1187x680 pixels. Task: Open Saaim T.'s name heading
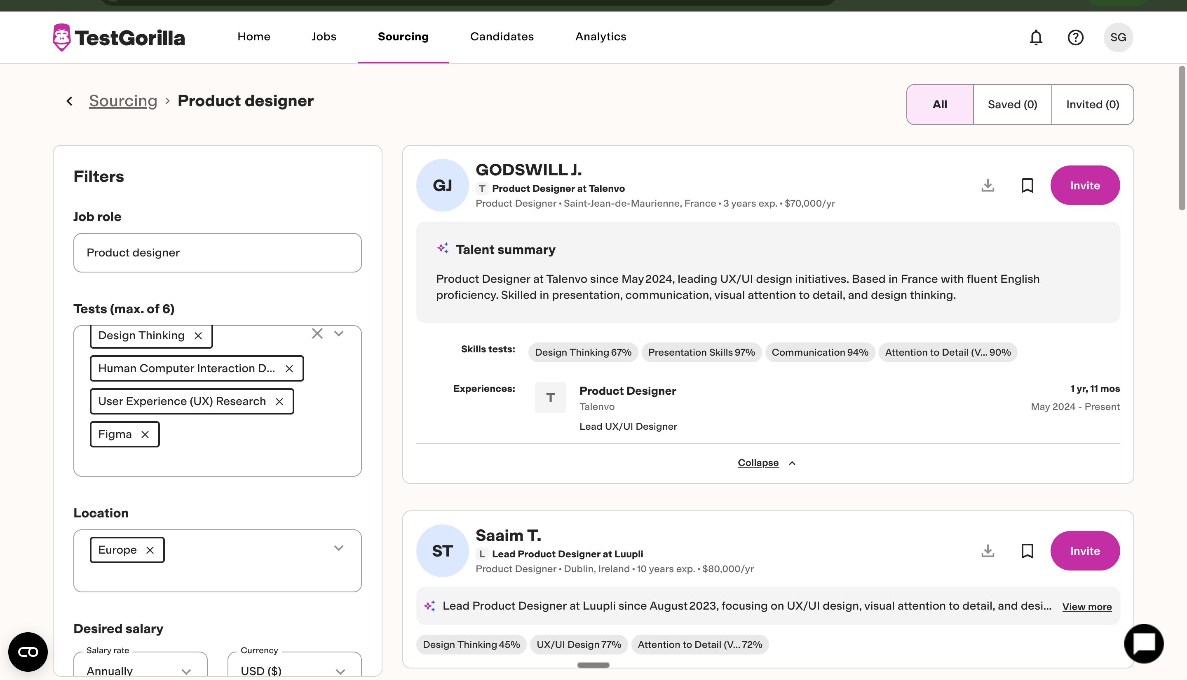tap(508, 536)
